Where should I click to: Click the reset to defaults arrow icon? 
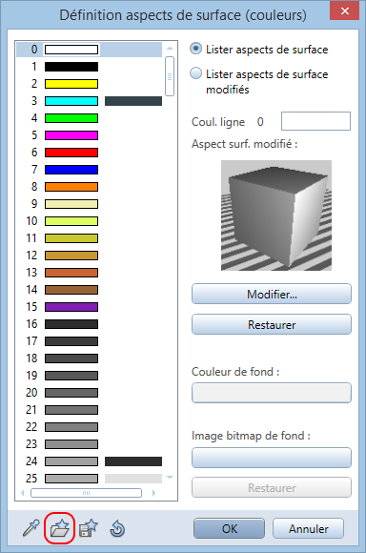117,529
